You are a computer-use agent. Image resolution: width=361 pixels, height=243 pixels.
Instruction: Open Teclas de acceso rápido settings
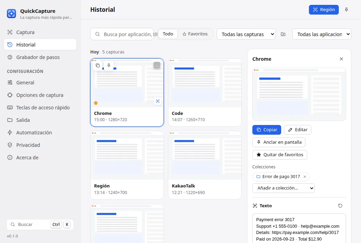(40, 107)
